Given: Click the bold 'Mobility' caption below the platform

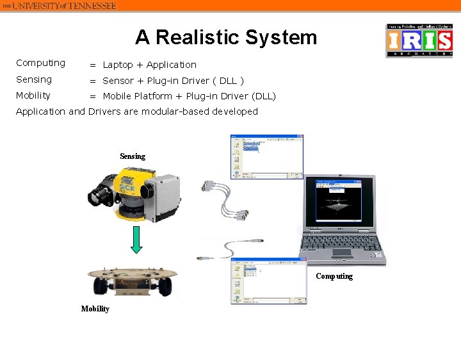Looking at the screenshot, I should 95,309.
